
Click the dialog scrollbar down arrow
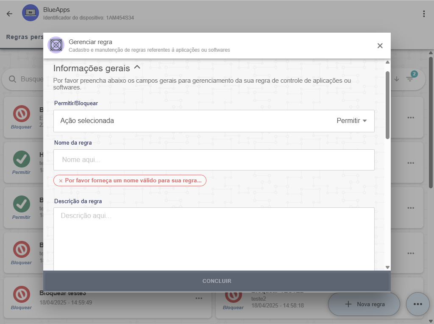coord(387,267)
